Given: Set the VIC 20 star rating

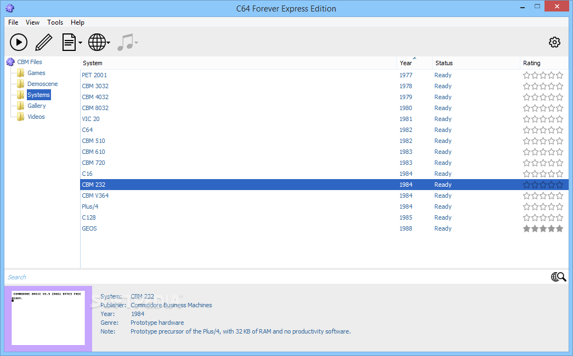Looking at the screenshot, I should (x=543, y=119).
